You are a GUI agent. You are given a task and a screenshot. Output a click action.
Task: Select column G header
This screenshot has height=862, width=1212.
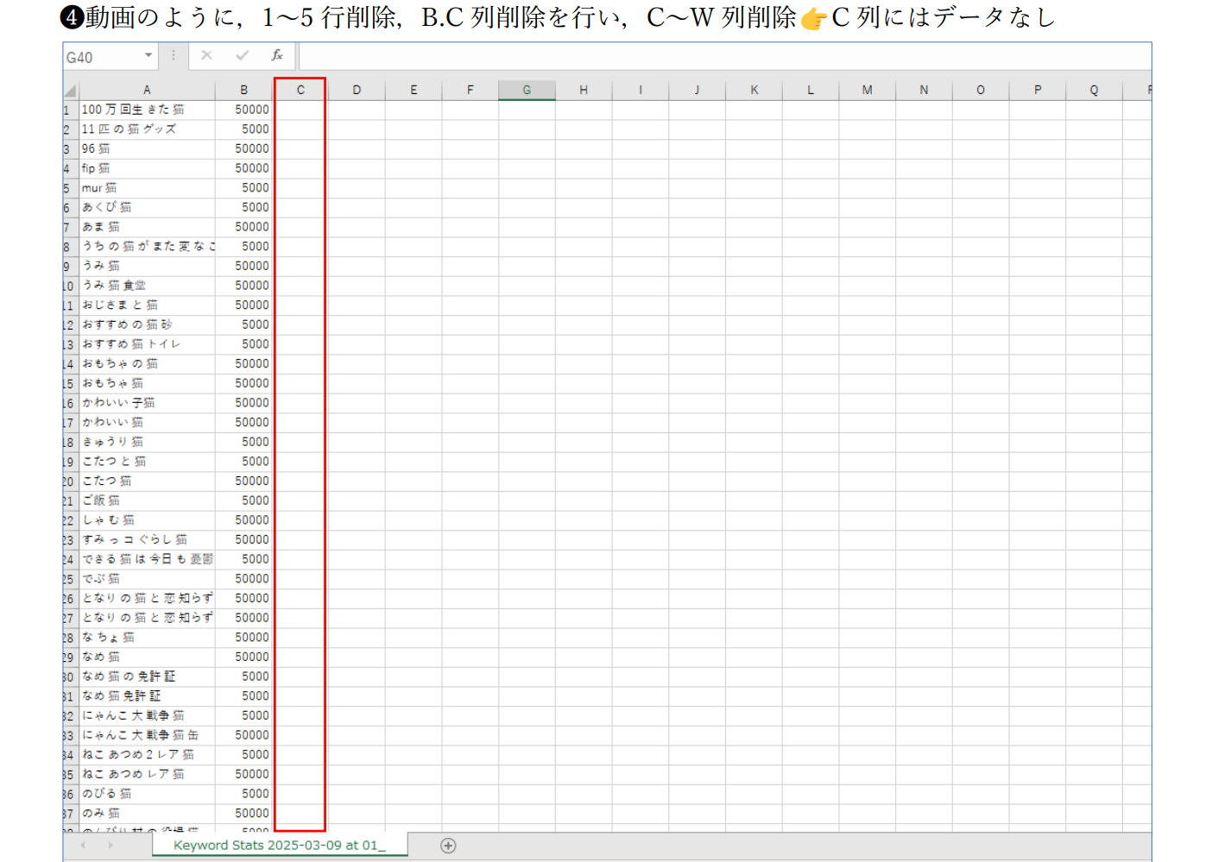527,90
